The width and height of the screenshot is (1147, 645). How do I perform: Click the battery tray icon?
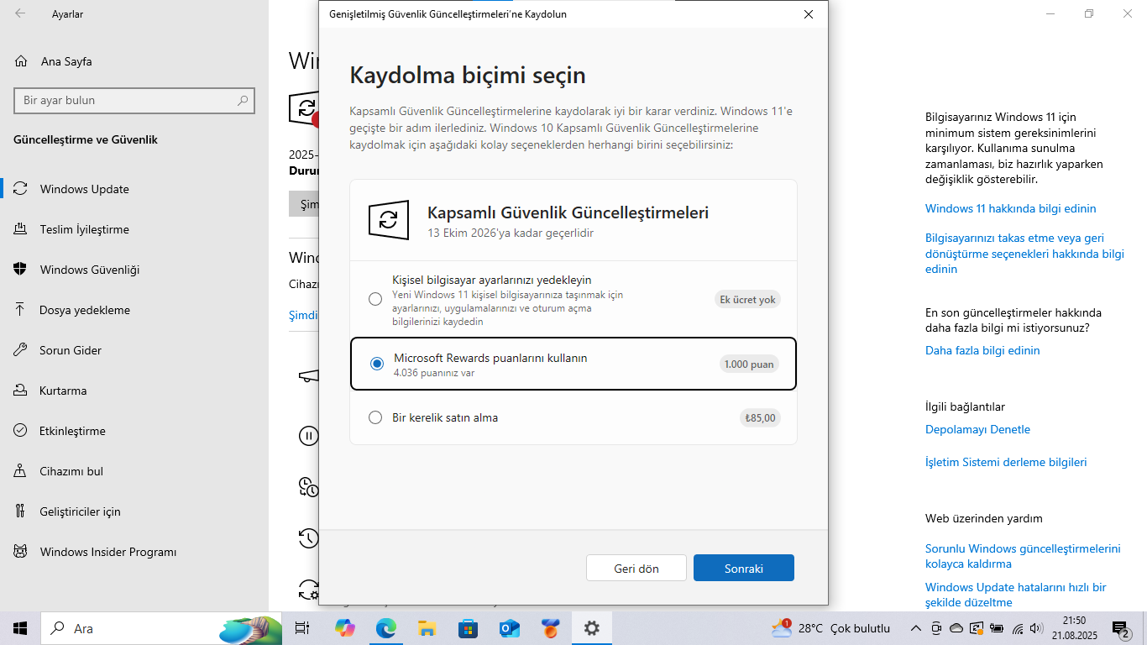997,628
